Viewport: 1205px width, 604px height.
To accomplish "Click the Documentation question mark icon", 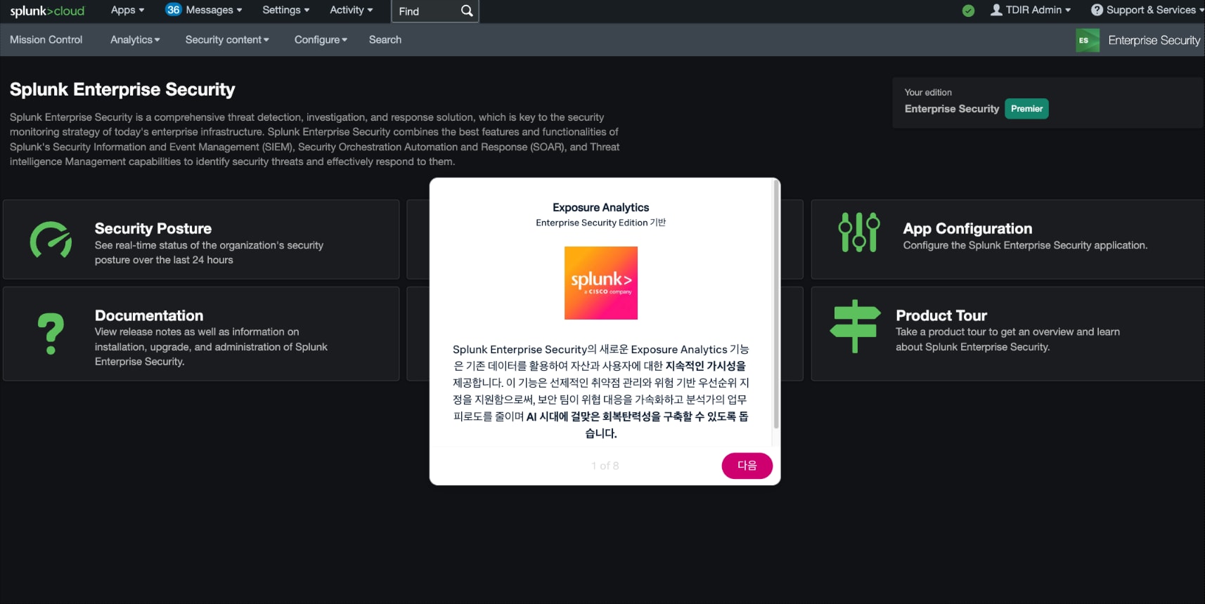I will point(51,334).
